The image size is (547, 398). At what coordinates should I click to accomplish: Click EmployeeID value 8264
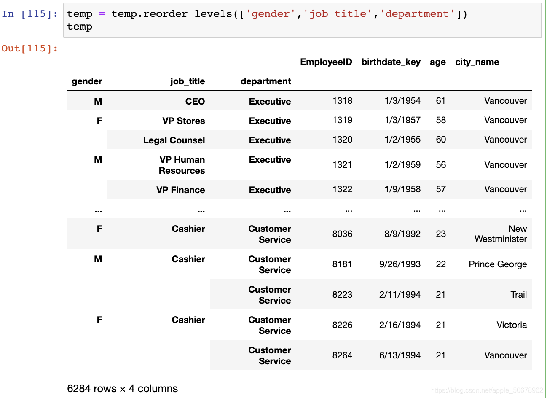coord(342,355)
